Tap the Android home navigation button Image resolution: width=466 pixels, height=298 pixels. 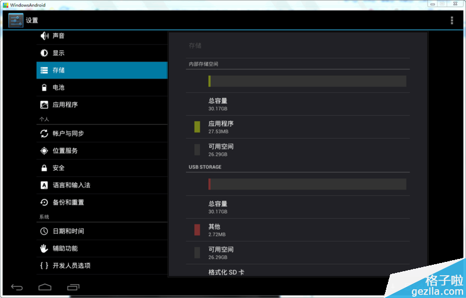tap(45, 287)
